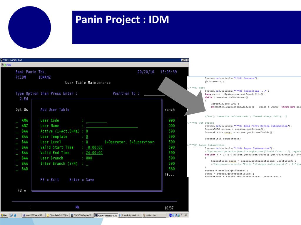Click the "while (!session.isConnected())" code line
This screenshot has width=301, height=225.
(x=227, y=97)
